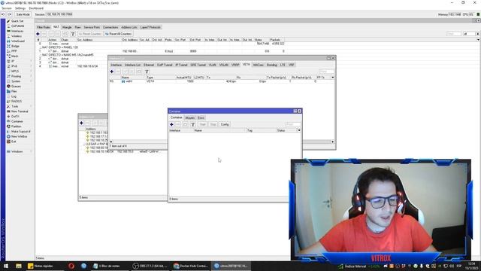Open Interfaces in the sidebar menu

17,31
